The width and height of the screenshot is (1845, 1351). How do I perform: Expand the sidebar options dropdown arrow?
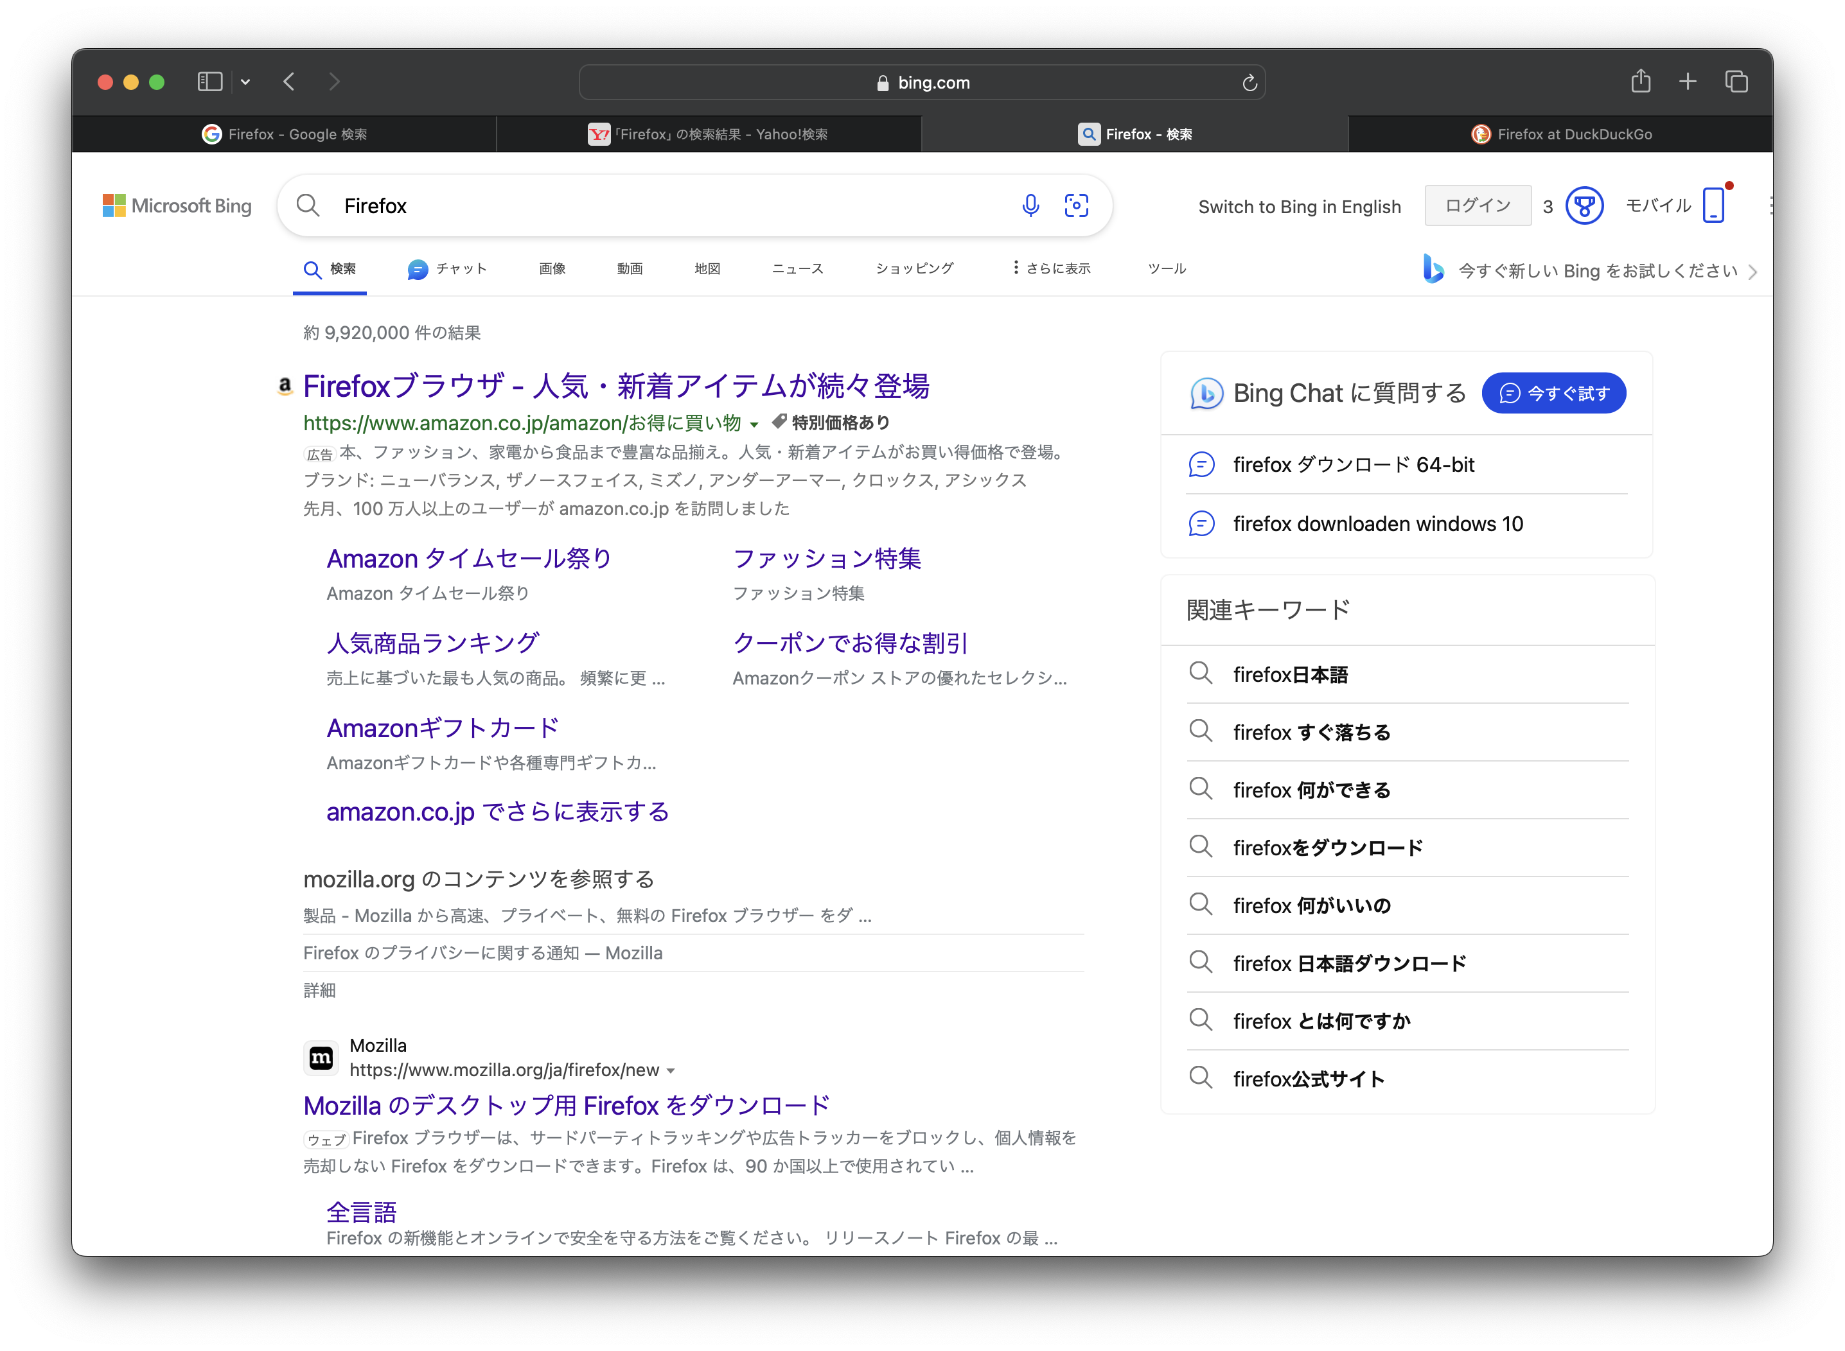pyautogui.click(x=245, y=82)
